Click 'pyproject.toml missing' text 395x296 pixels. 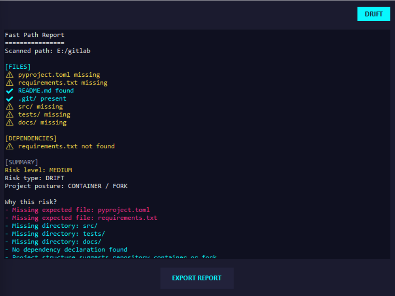click(x=59, y=75)
